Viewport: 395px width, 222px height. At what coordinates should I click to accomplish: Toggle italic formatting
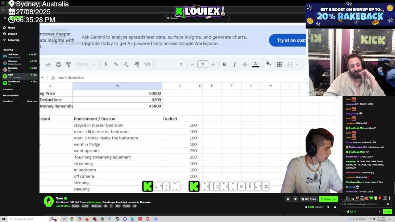(235, 64)
